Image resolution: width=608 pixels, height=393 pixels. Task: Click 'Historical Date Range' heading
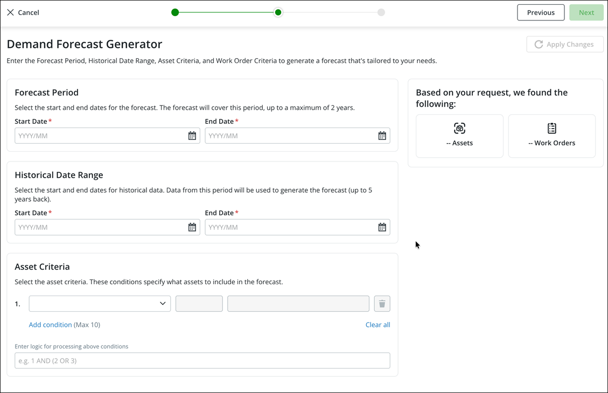(59, 175)
